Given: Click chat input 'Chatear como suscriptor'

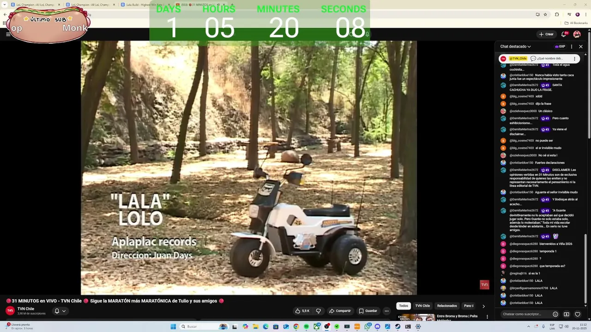Looking at the screenshot, I should point(526,314).
